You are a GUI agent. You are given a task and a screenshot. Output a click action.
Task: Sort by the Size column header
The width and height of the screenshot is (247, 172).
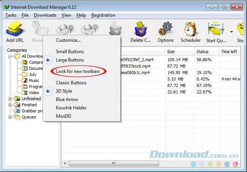tap(180, 52)
